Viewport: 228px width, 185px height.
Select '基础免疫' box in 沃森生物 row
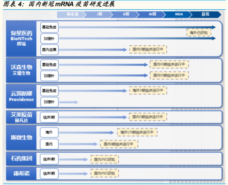click(49, 65)
